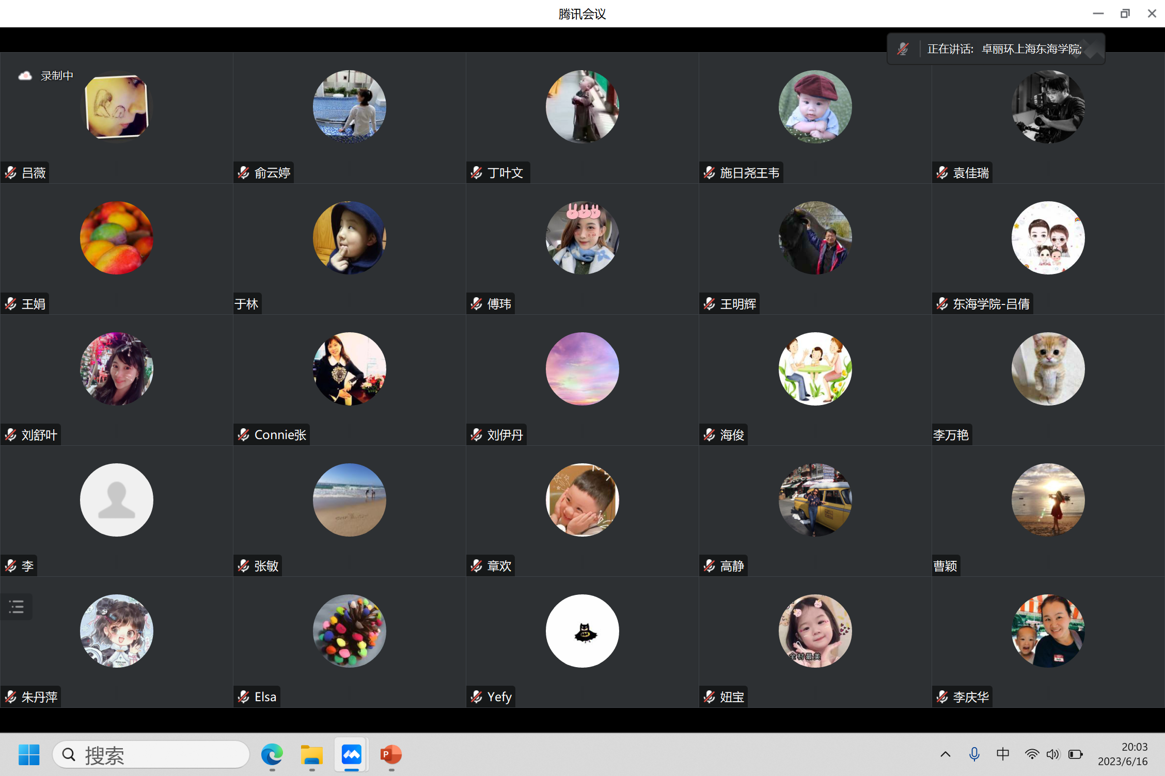Click muted mic icon in speaker banner
Screen dimensions: 1165x776
(903, 49)
